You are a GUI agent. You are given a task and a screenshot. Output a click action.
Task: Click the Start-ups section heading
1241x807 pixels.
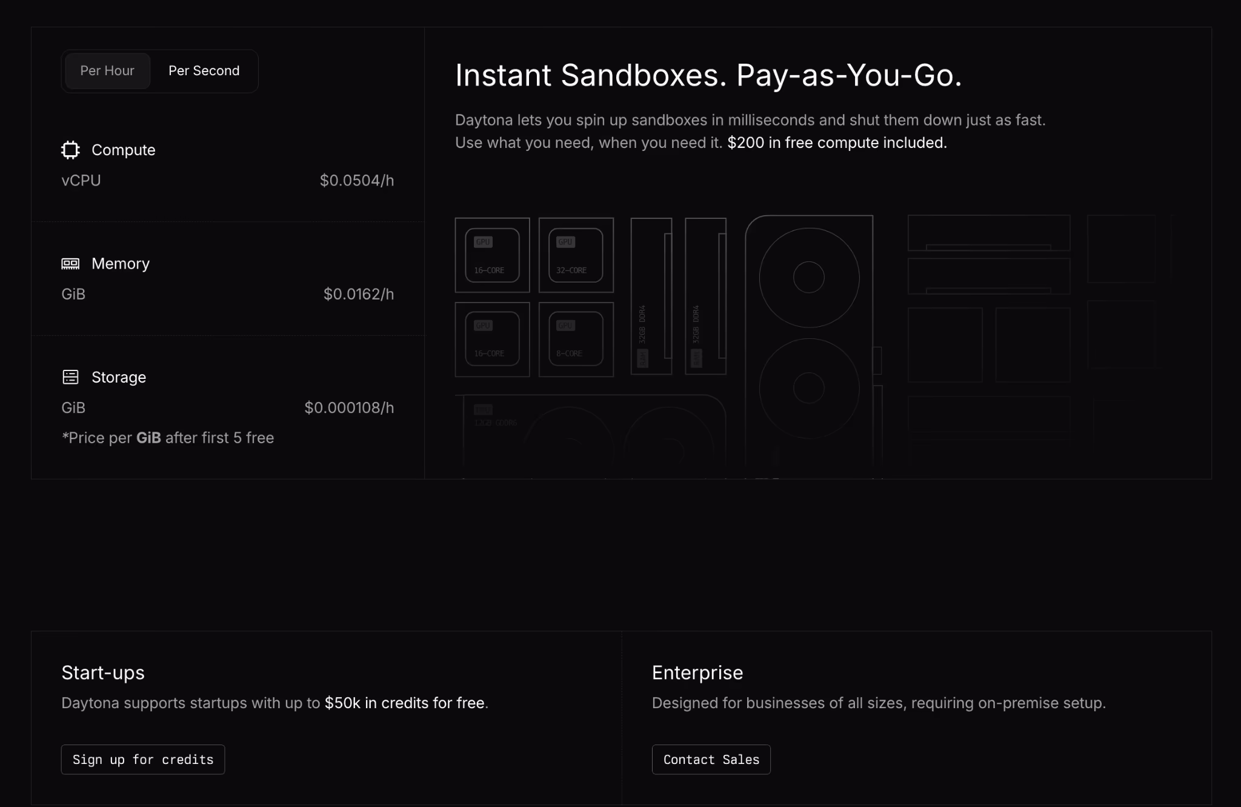103,673
